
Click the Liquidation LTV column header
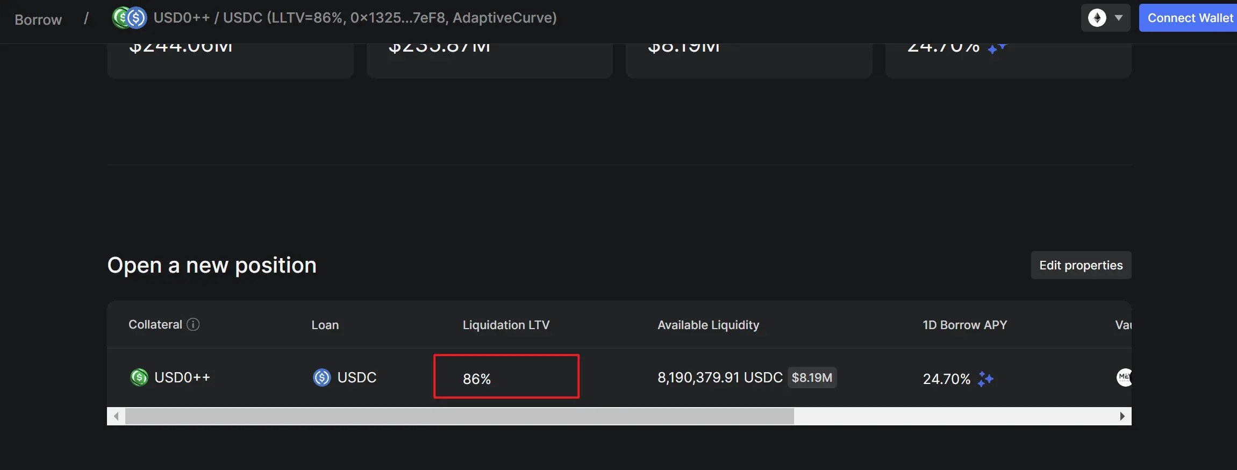tap(506, 325)
